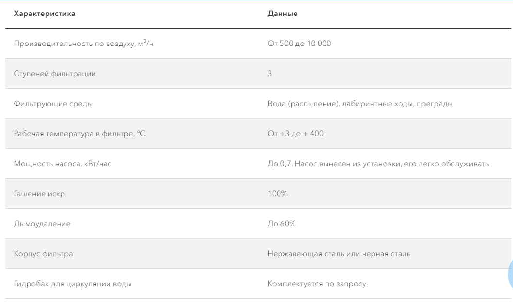Click the value От 500 до 10 000
The width and height of the screenshot is (513, 303).
click(x=299, y=43)
